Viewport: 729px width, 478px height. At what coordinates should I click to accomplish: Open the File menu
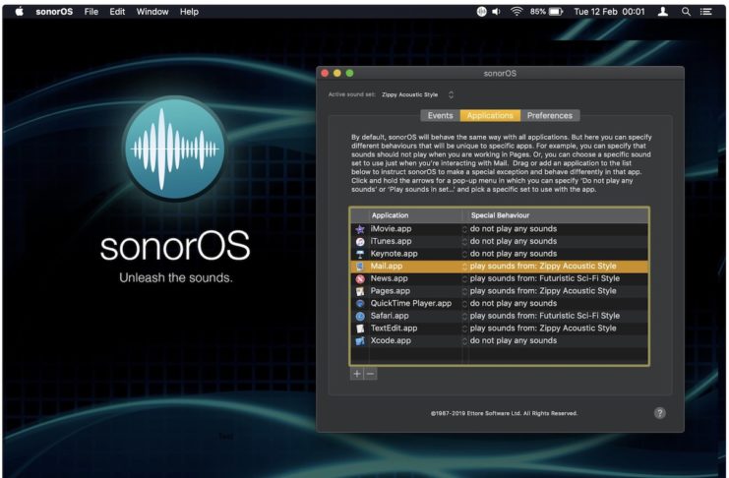pyautogui.click(x=91, y=12)
